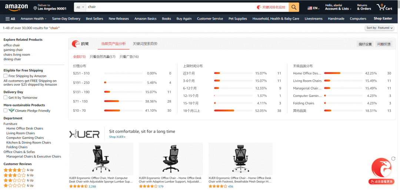Open the Shop XUER link

[117, 137]
